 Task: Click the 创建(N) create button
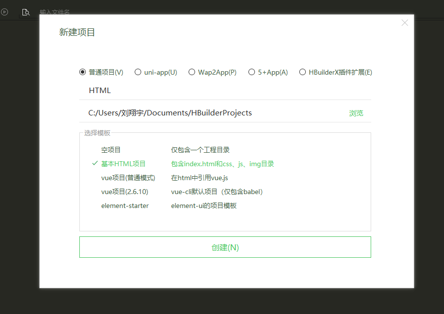pos(225,247)
